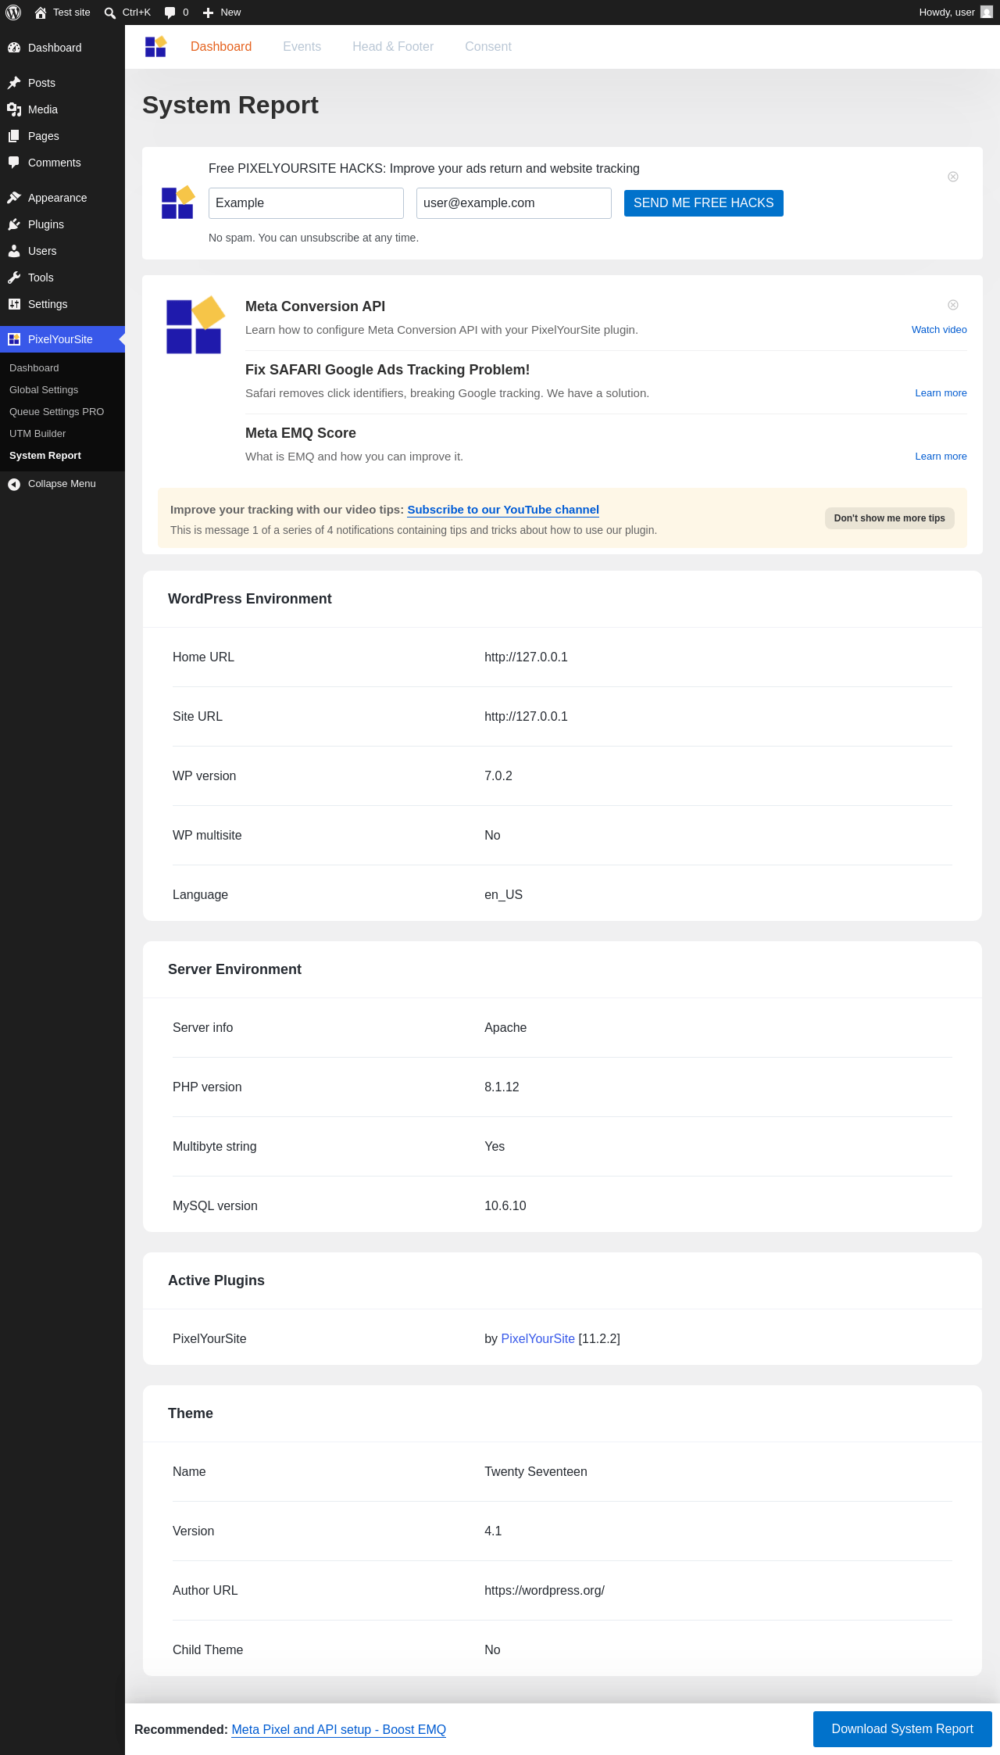The width and height of the screenshot is (1000, 1755).
Task: Click the Dashboard gauge icon in sidebar
Action: pyautogui.click(x=14, y=48)
